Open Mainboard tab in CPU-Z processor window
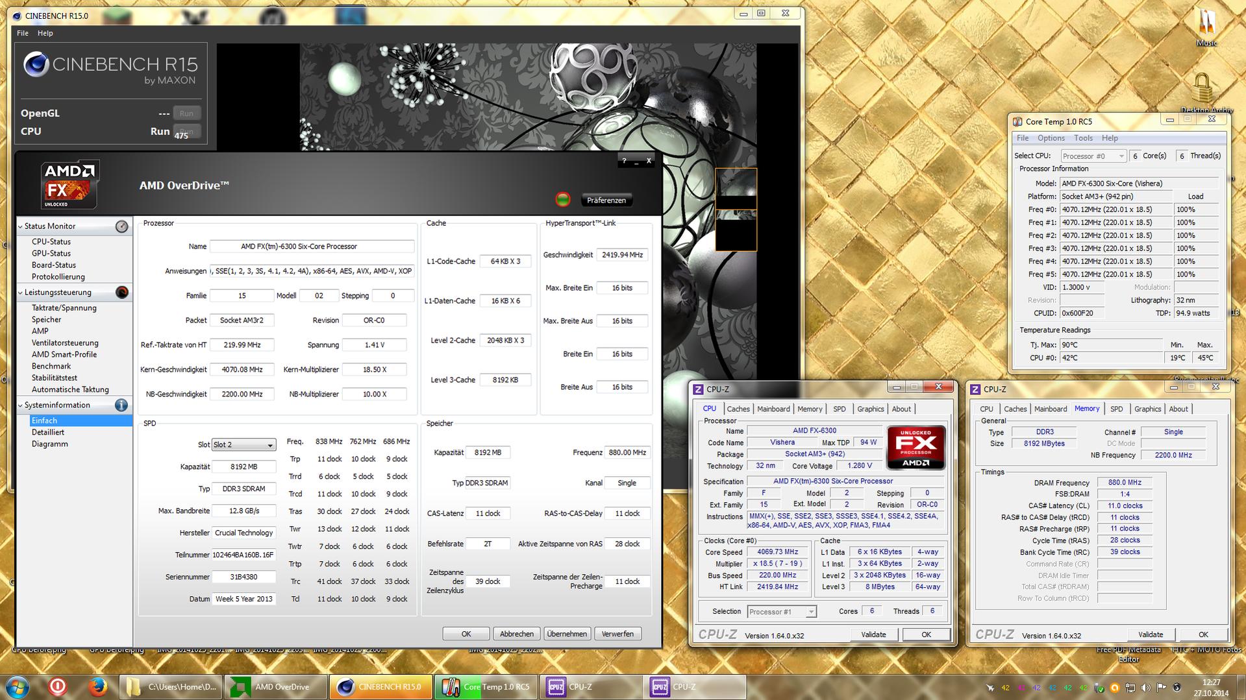 click(773, 409)
